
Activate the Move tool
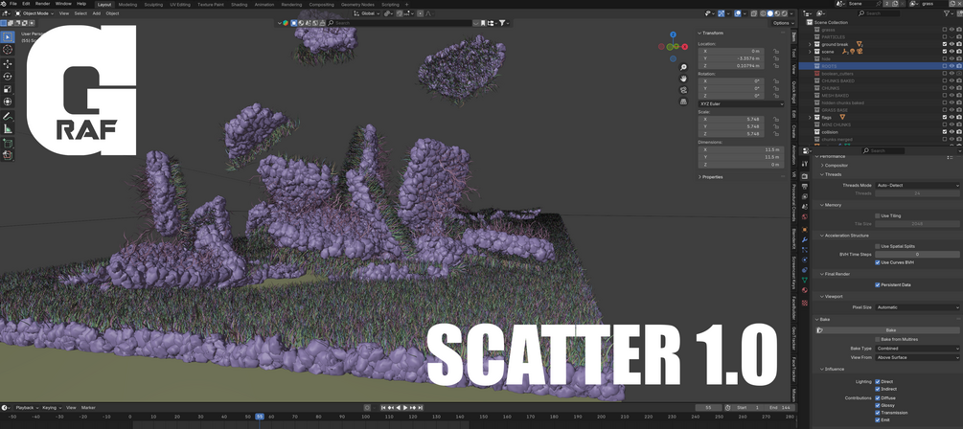(8, 64)
